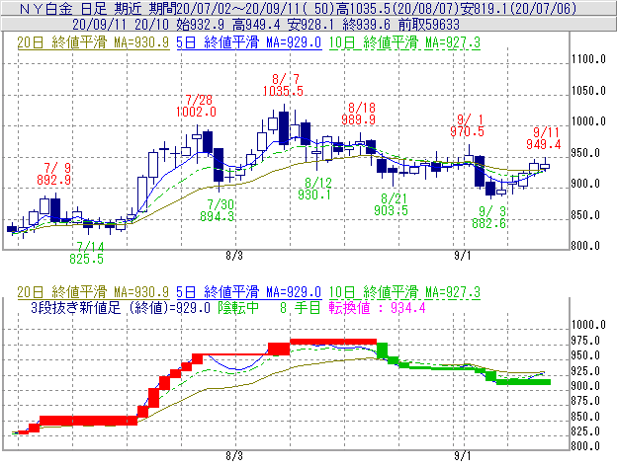617x468 pixels.
Task: Click upper chart 1050.0 axis label
Action: [x=588, y=91]
